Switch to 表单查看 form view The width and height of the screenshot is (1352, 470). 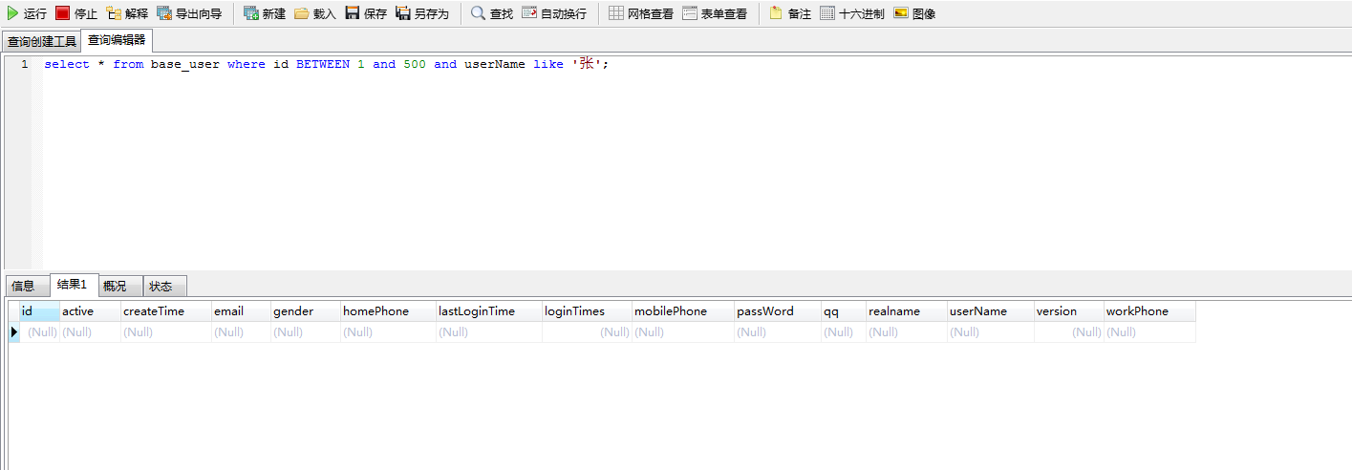(715, 13)
